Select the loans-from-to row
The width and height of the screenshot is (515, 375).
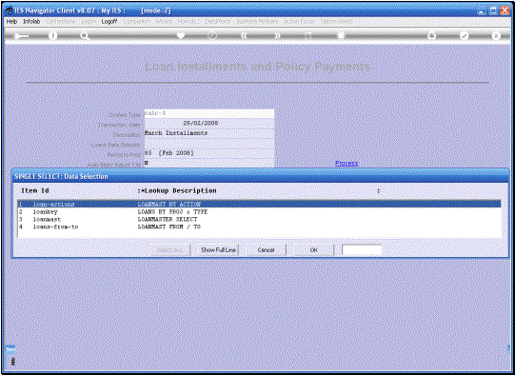(x=259, y=227)
